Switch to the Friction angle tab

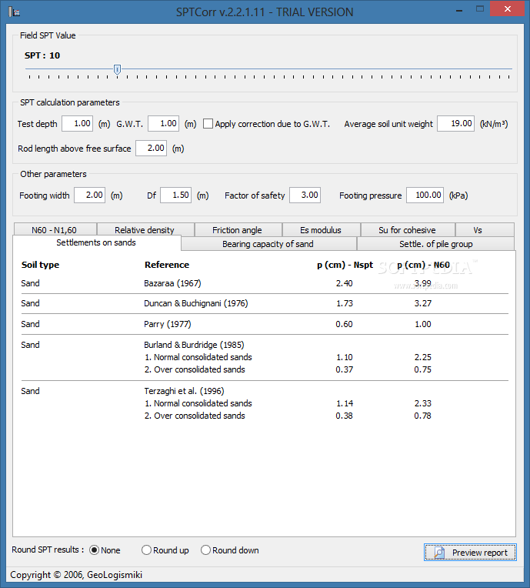(238, 230)
